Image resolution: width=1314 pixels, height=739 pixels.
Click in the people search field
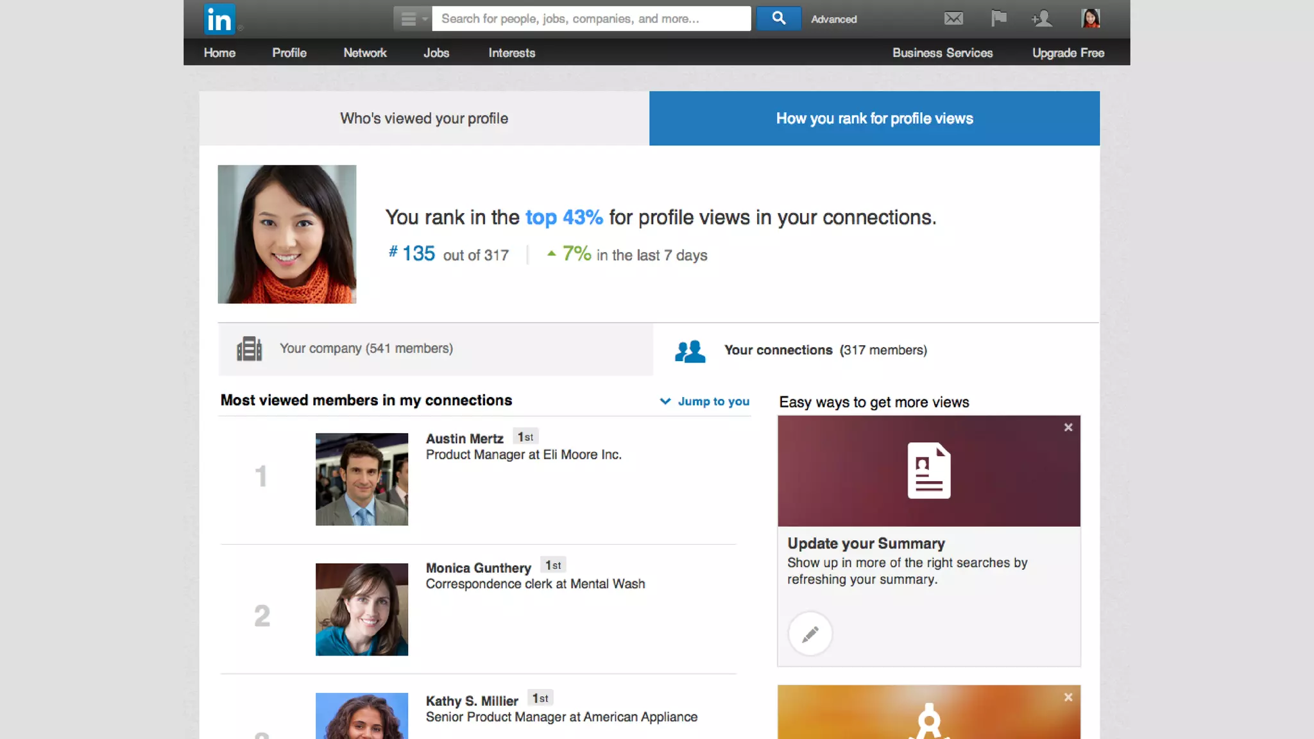pyautogui.click(x=590, y=19)
